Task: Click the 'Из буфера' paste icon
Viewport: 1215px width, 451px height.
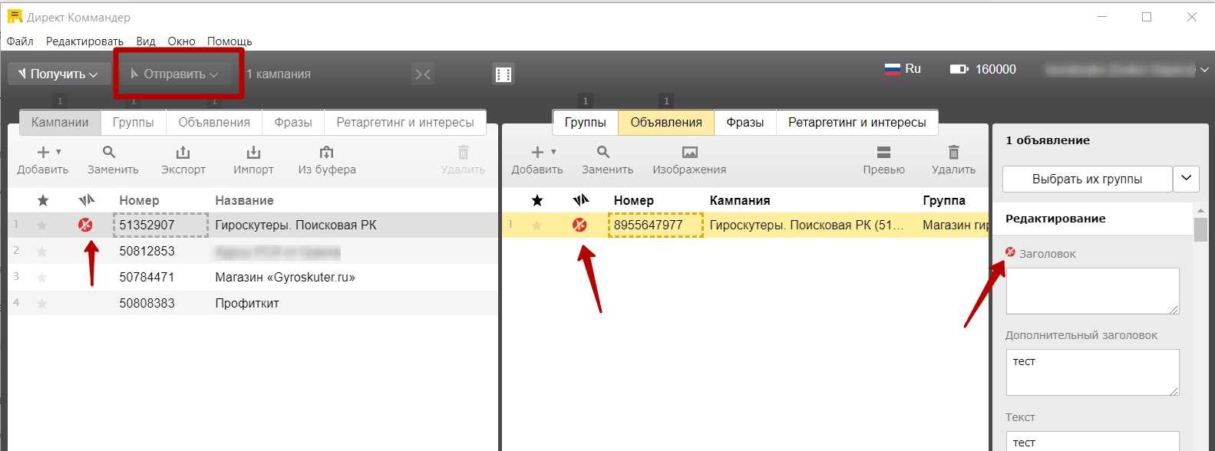Action: pos(326,153)
